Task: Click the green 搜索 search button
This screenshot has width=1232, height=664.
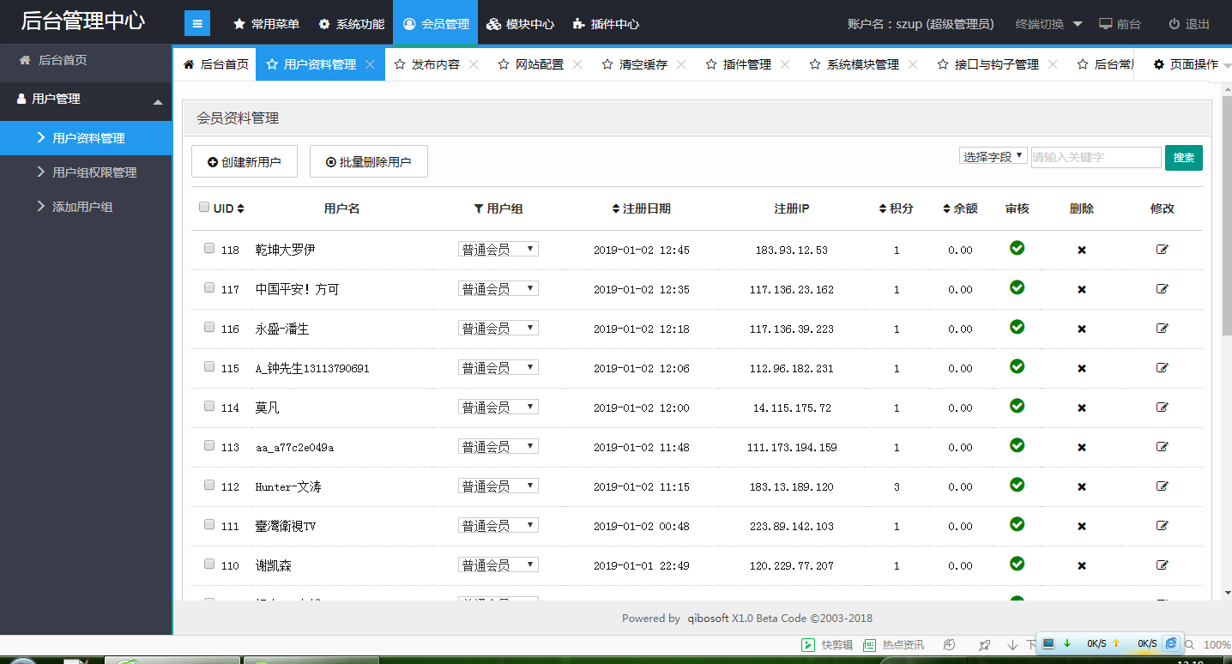Action: pos(1183,158)
